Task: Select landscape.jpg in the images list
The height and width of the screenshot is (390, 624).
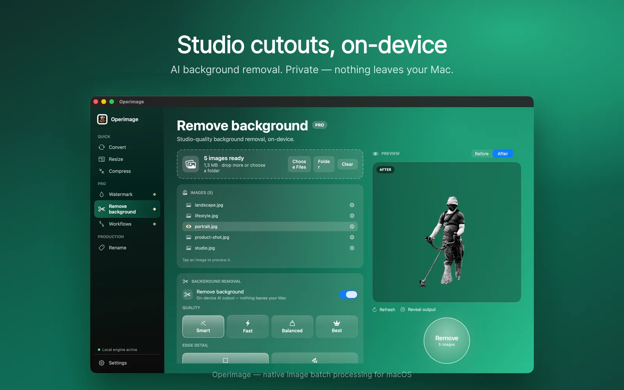Action: click(x=270, y=205)
